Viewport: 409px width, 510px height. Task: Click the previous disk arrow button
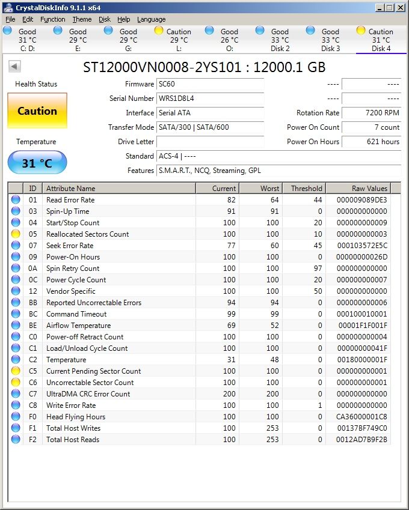coord(15,67)
